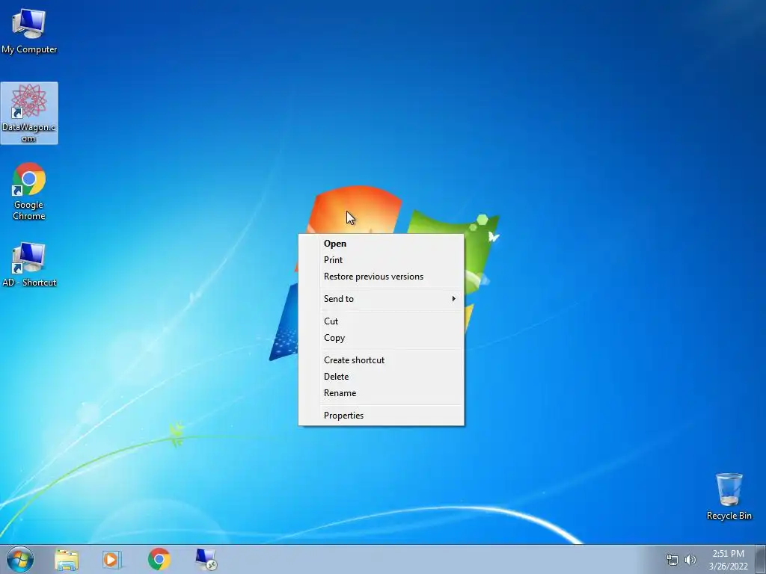Click the volume speaker tray icon
The height and width of the screenshot is (574, 766).
pos(690,560)
